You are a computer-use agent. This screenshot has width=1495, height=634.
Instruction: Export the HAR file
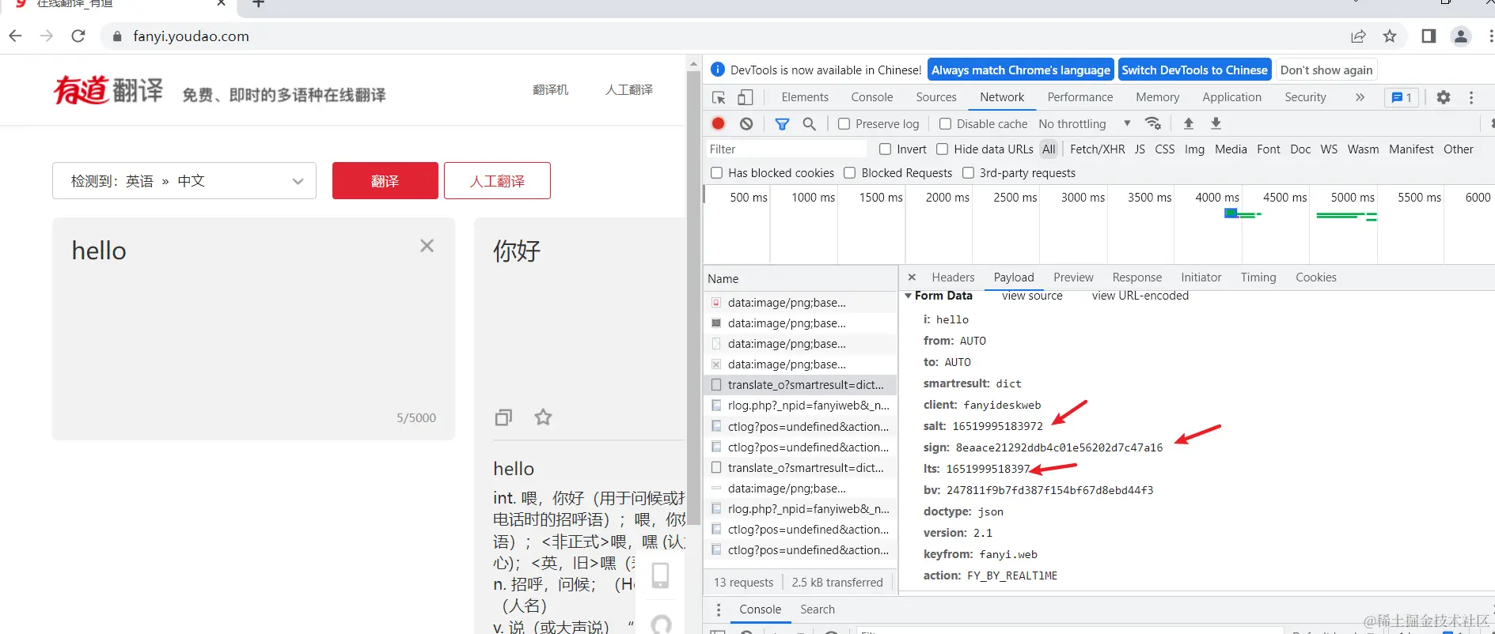1216,123
